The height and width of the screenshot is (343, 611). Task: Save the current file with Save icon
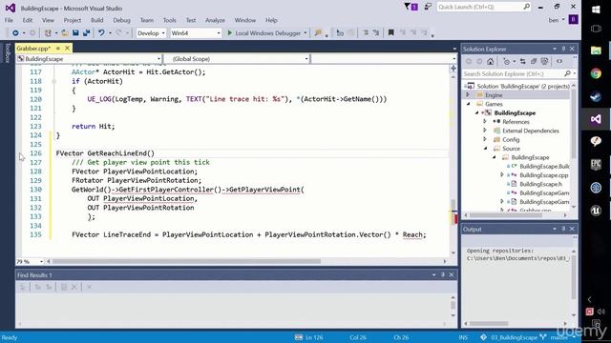75,33
